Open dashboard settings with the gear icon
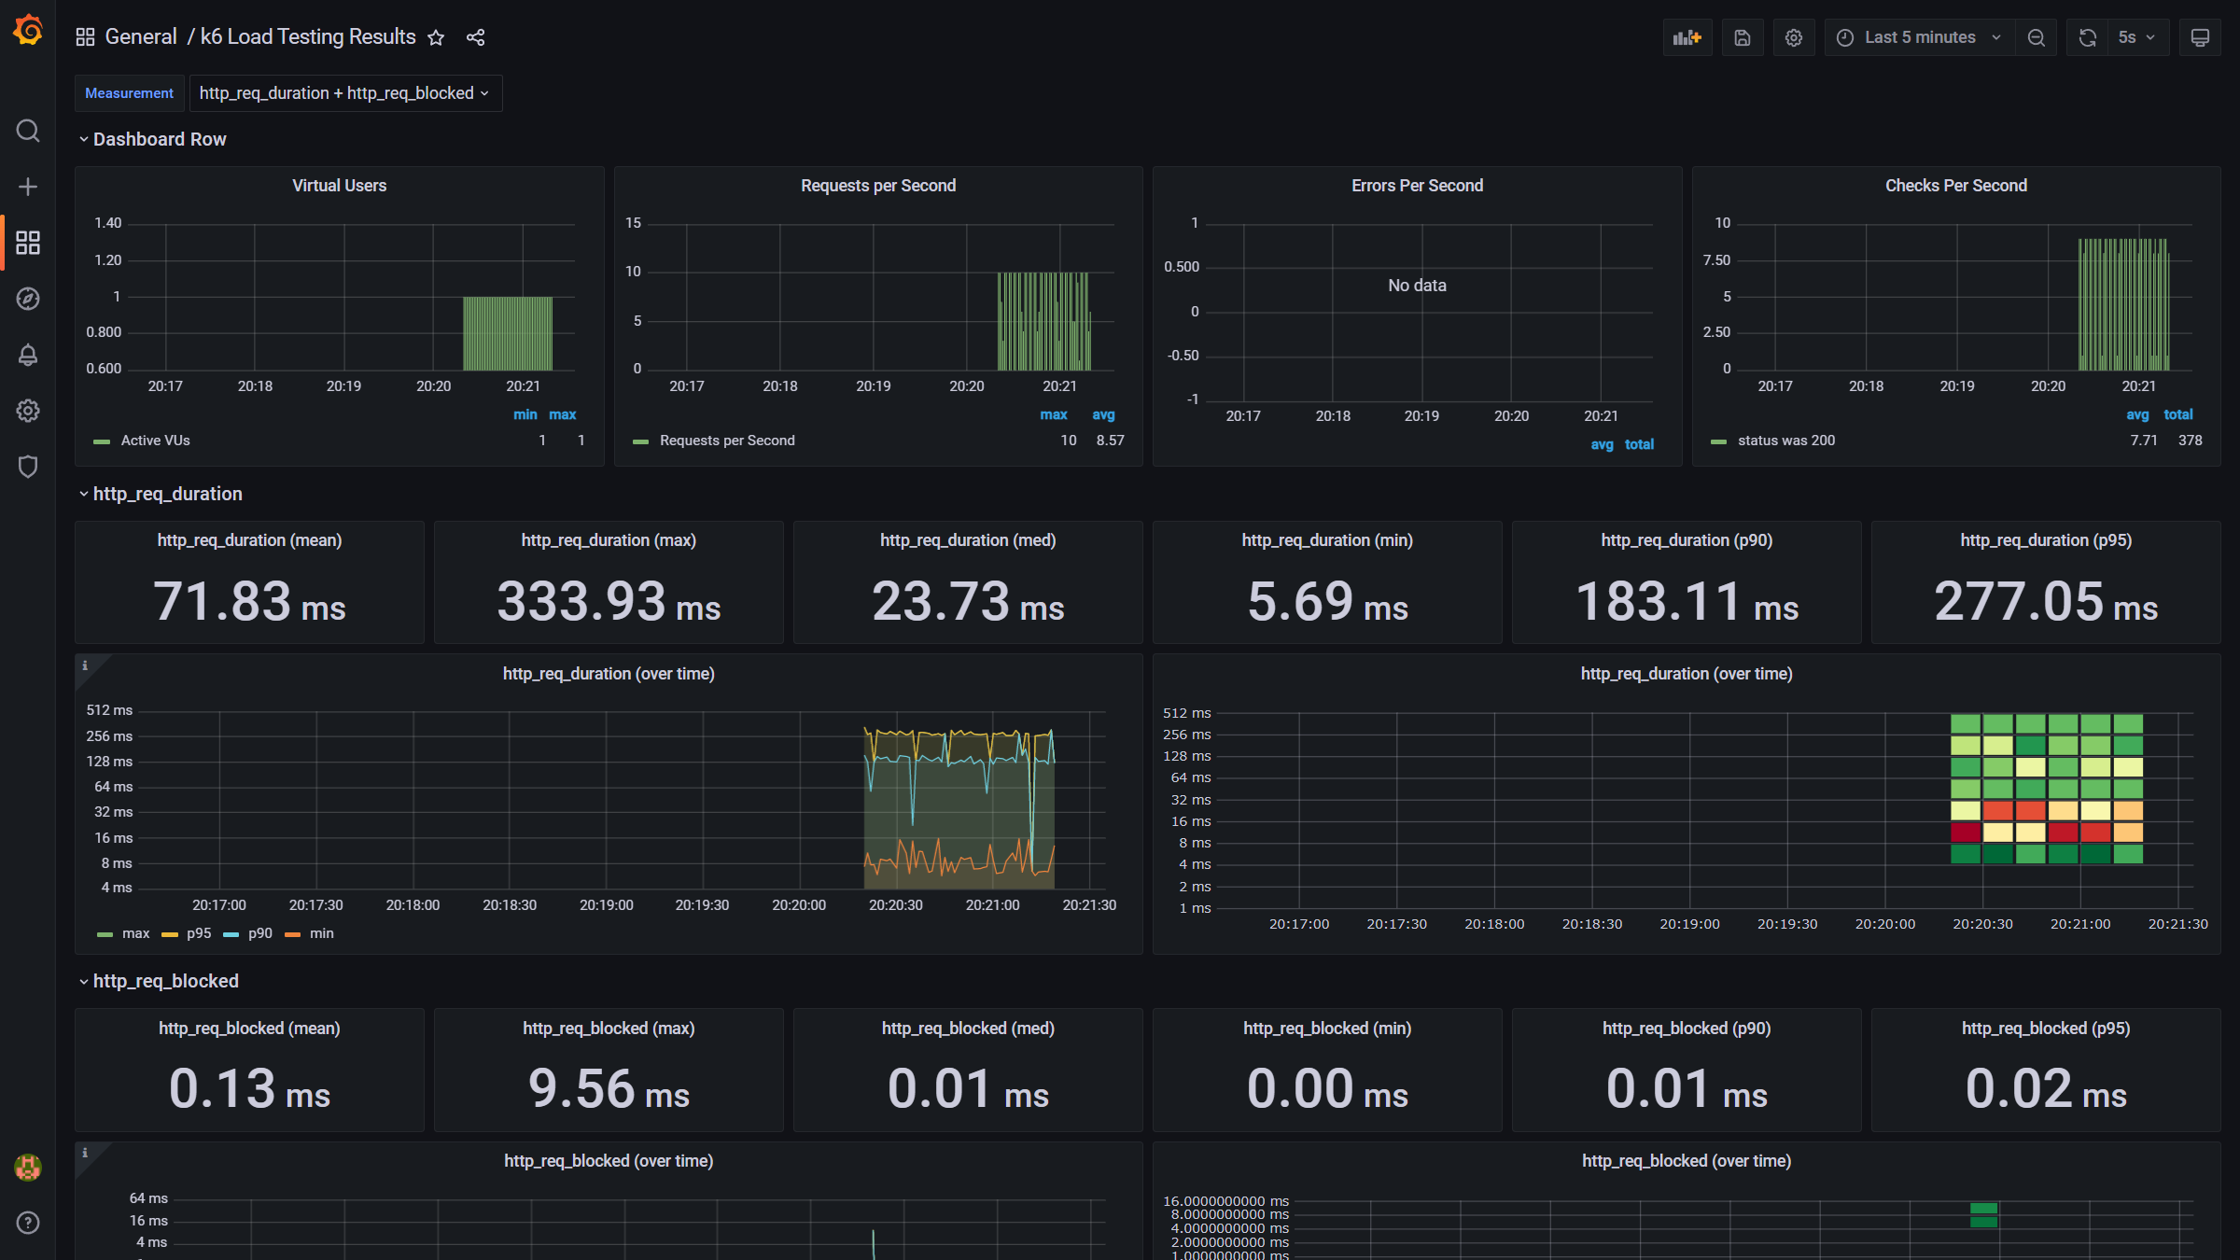 click(x=1794, y=36)
